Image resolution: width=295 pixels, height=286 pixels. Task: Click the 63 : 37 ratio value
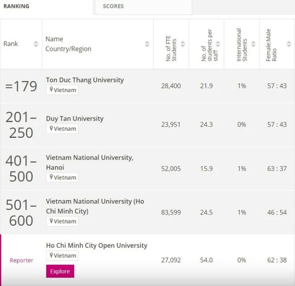pos(277,169)
